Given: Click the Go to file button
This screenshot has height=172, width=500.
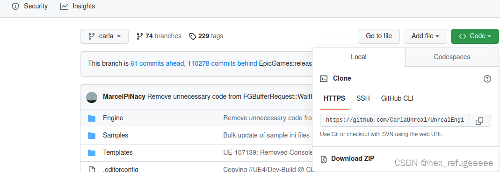Looking at the screenshot, I should click(x=379, y=36).
